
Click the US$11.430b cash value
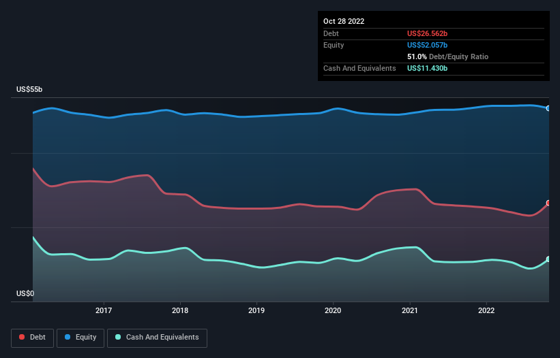pos(427,68)
